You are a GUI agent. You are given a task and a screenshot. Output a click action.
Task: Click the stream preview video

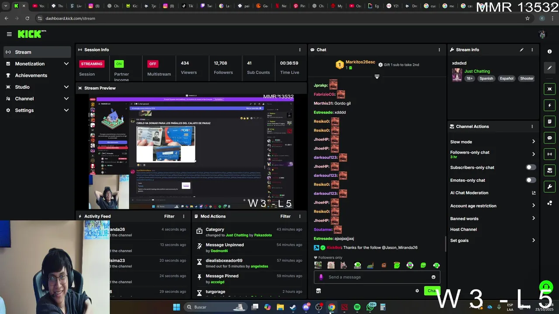[x=191, y=152]
